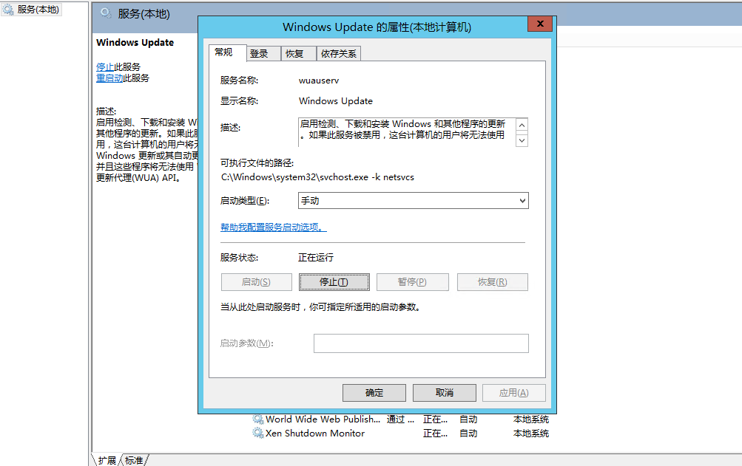Viewport: 742px width, 466px height.
Task: Select the 常规 tab
Action: 223,52
